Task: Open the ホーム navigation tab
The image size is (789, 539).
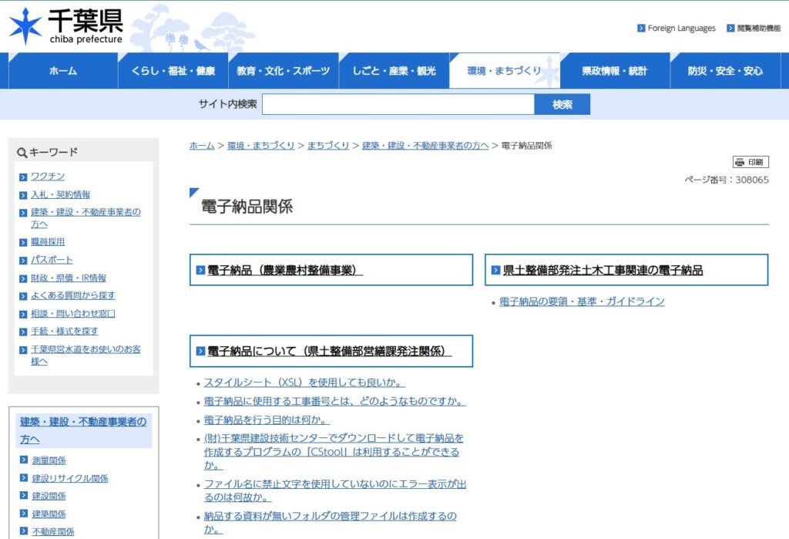Action: (62, 71)
